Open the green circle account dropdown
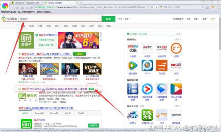Image resolution: width=221 pixels, height=132 pixels. tap(213, 19)
